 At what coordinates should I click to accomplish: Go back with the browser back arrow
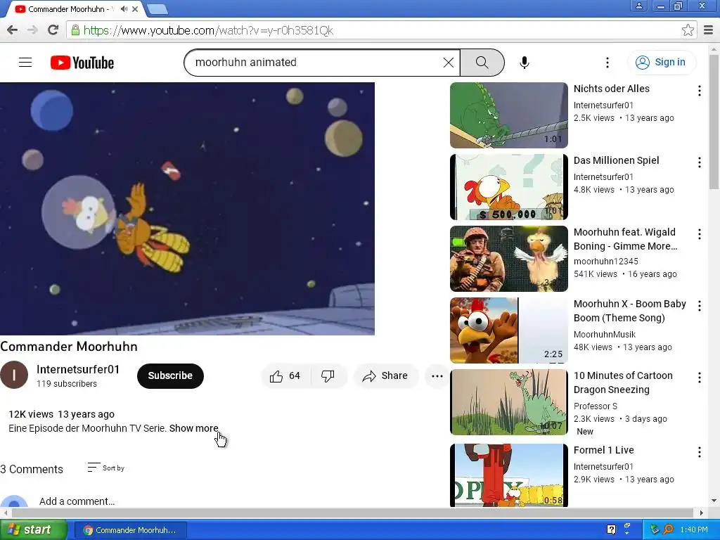click(x=13, y=30)
